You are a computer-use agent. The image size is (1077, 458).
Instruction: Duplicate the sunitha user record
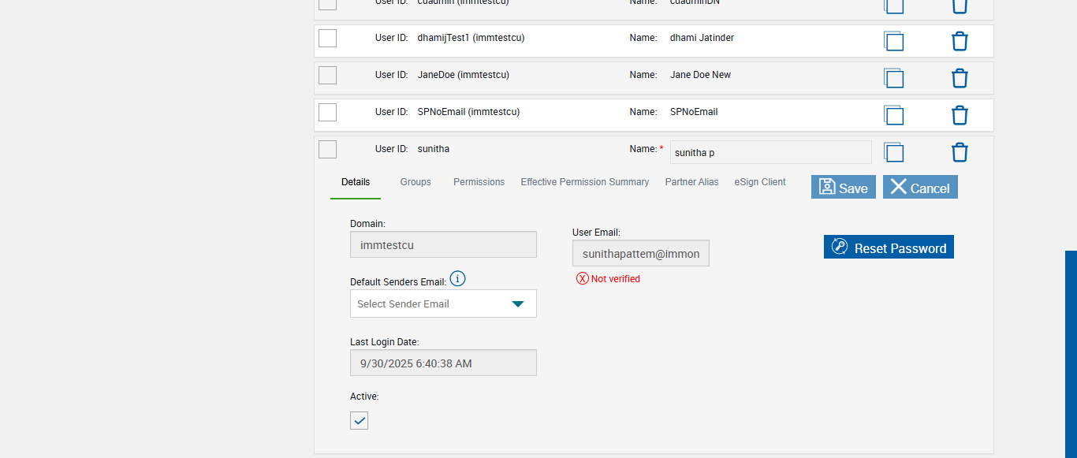point(893,152)
